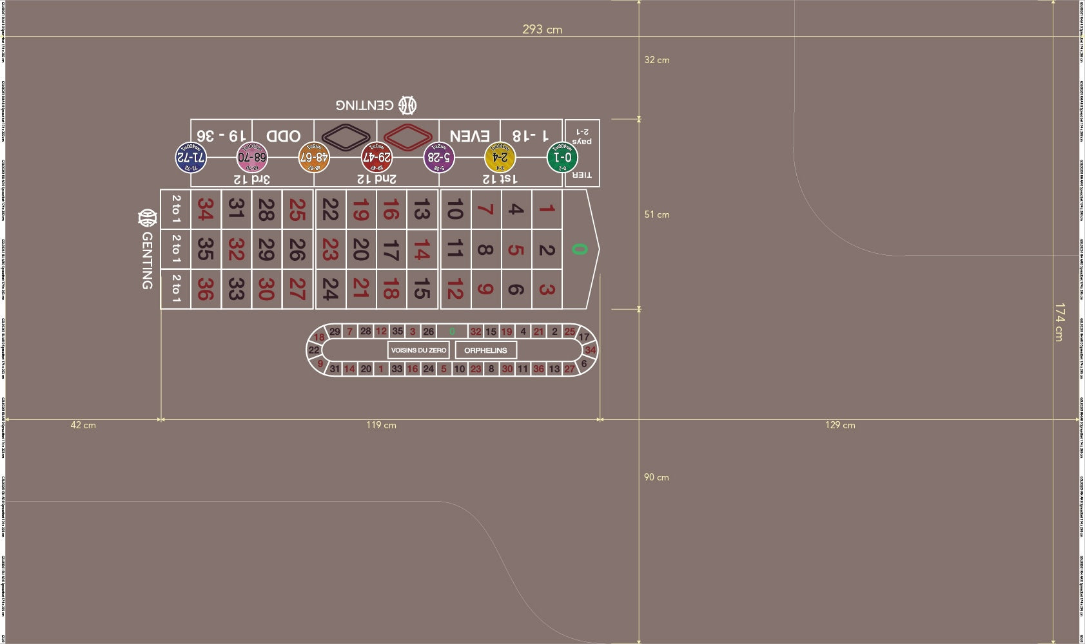Click number 27 on the racetrack
The height and width of the screenshot is (644, 1085).
coord(569,369)
